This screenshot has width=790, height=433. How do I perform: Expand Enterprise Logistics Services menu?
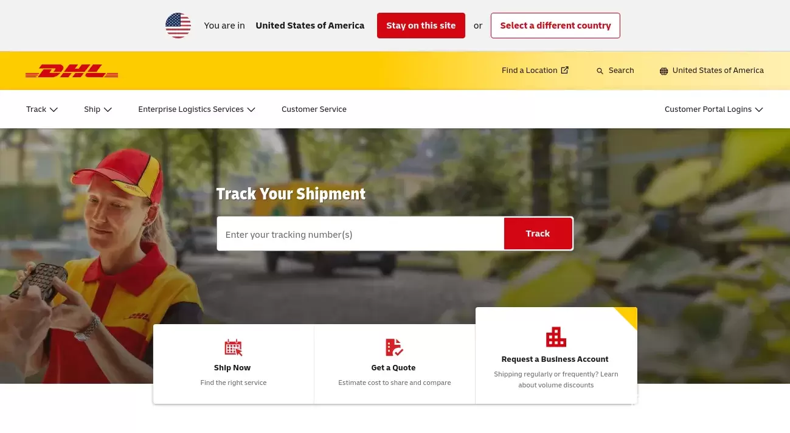coord(196,109)
